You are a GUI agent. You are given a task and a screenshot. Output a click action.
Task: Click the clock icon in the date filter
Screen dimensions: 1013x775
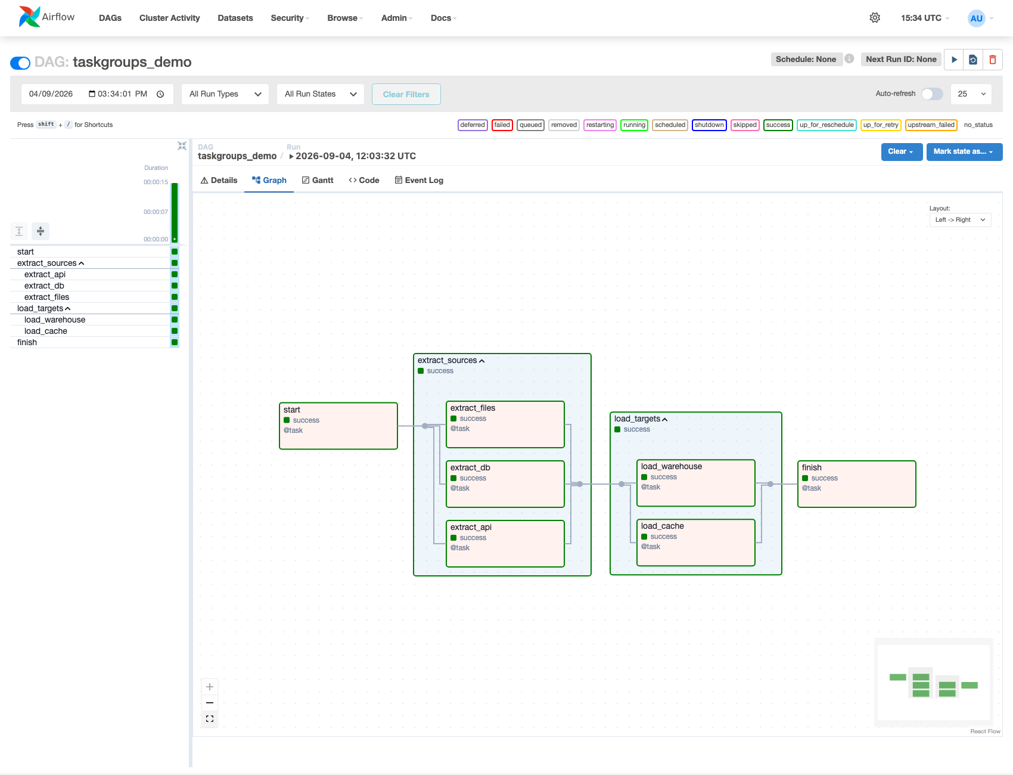160,94
